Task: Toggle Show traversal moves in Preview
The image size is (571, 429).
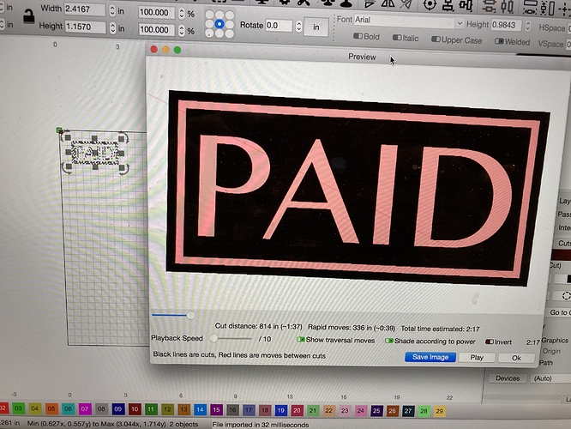Action: pos(300,340)
